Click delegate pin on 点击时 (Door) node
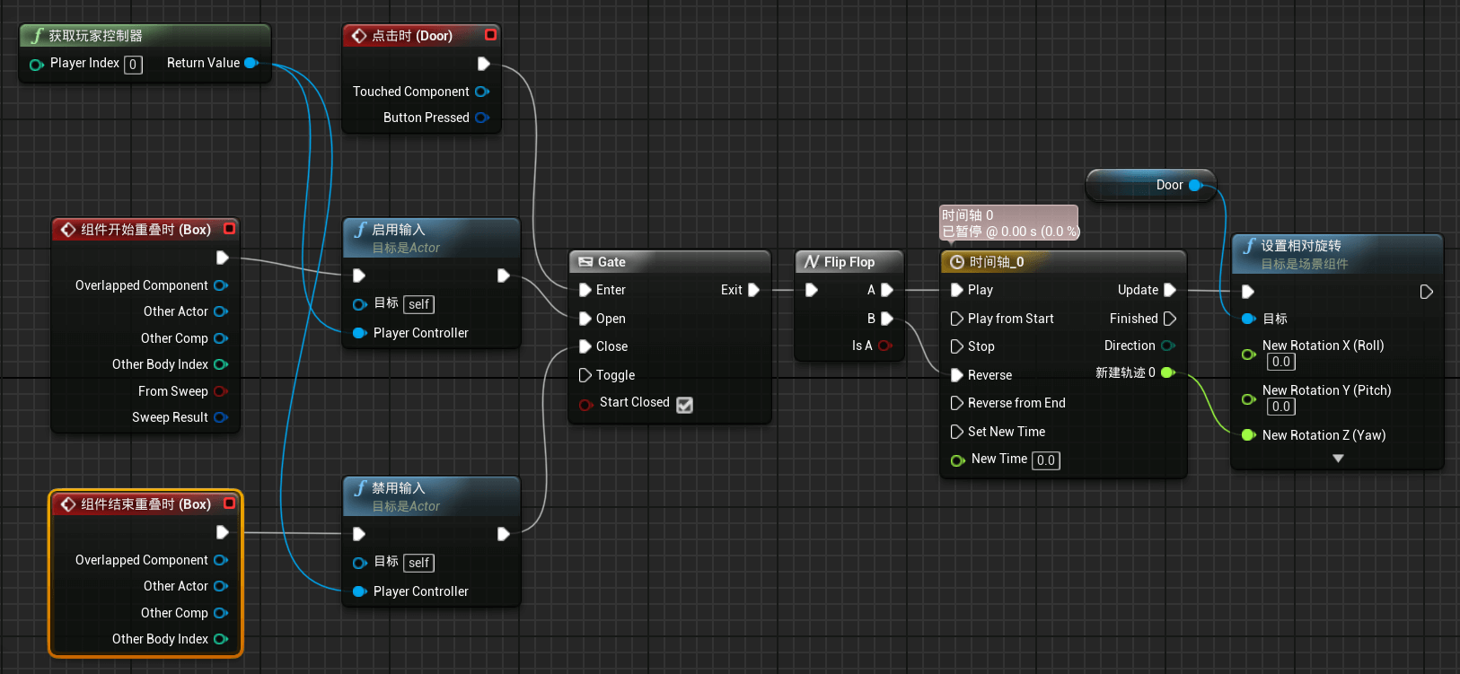The width and height of the screenshot is (1460, 674). tap(490, 35)
